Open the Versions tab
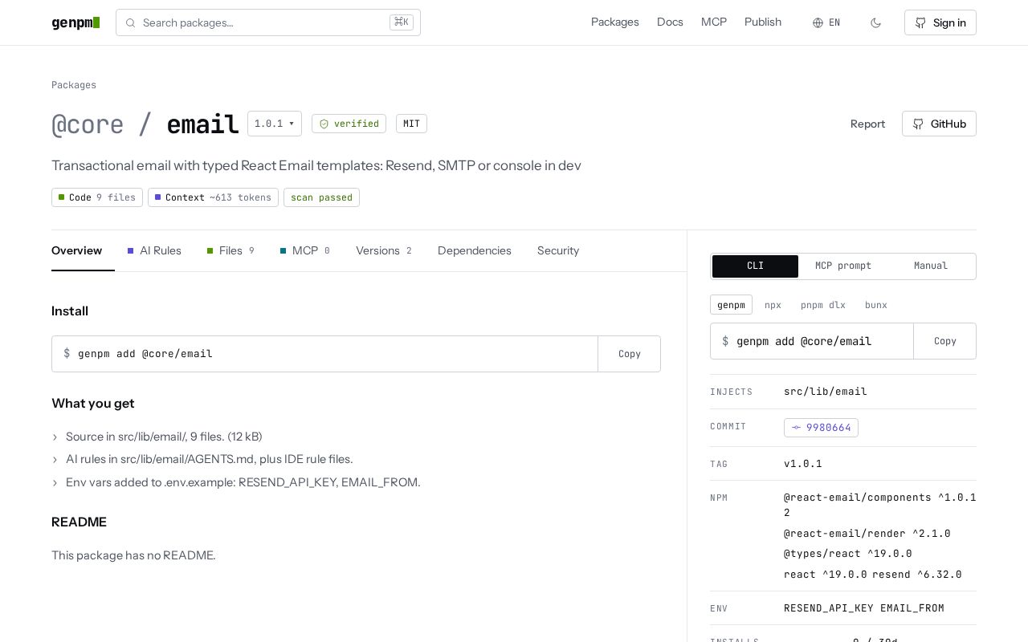Image resolution: width=1028 pixels, height=642 pixels. click(384, 250)
